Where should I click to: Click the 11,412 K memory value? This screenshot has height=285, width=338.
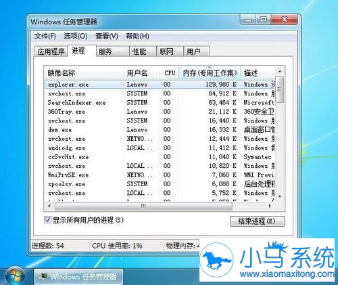click(222, 148)
